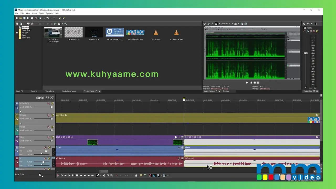Open the Tools menu

coord(41,13)
